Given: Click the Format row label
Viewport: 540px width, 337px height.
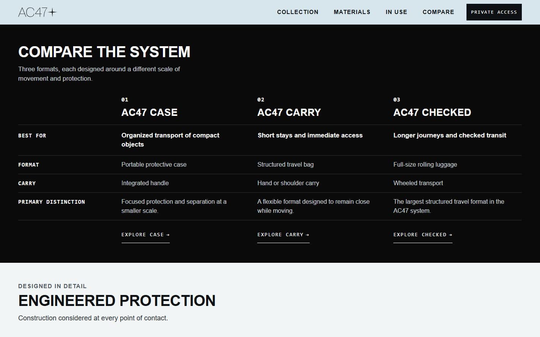Looking at the screenshot, I should click(29, 165).
